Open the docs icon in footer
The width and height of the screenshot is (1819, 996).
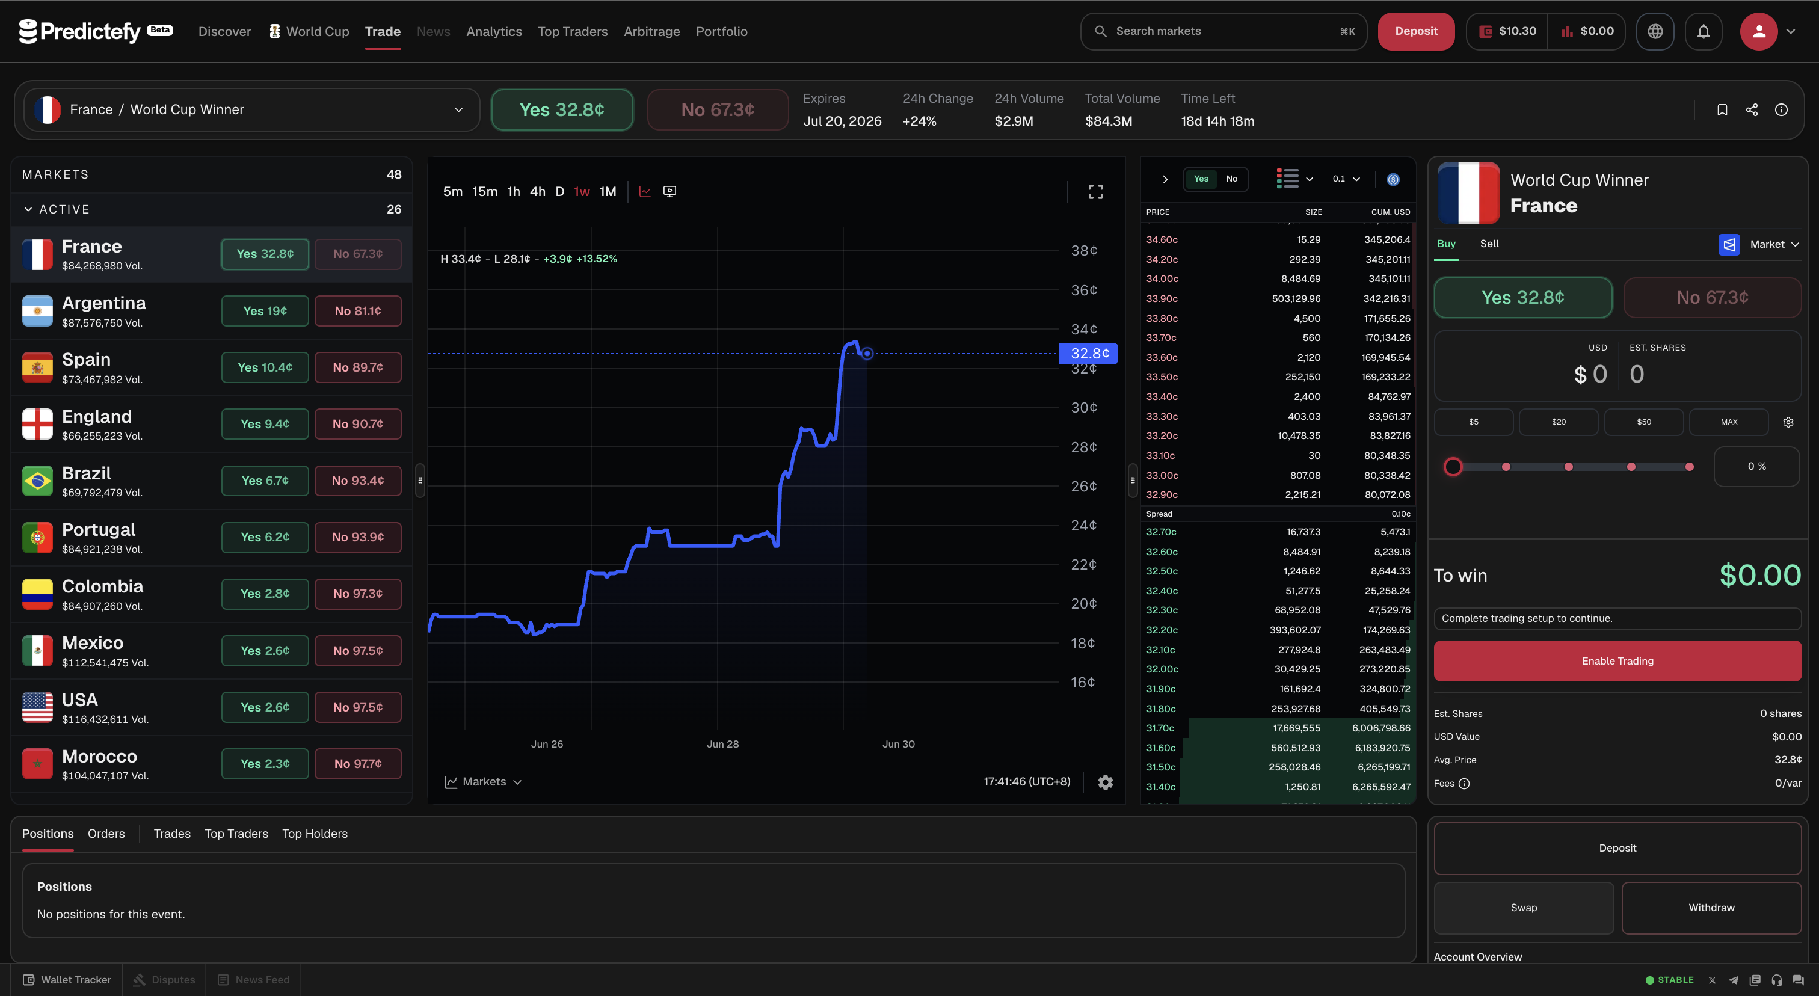[x=1755, y=980]
